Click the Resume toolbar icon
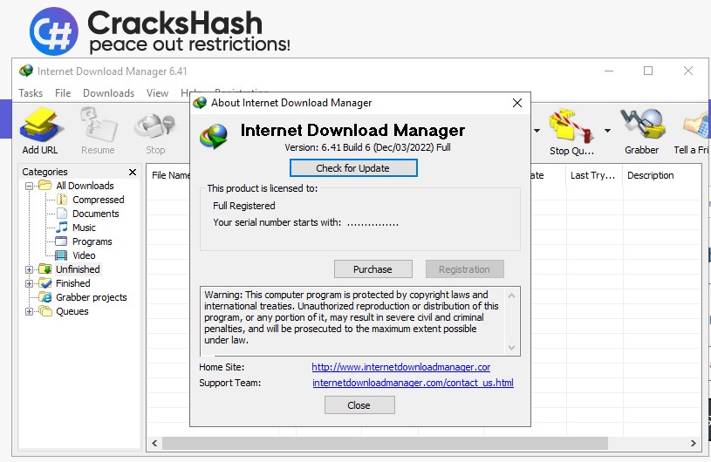This screenshot has height=462, width=711. [98, 132]
